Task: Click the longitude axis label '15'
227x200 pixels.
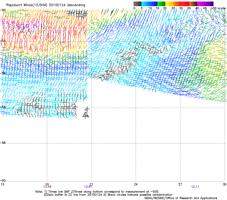Action: 2,184
